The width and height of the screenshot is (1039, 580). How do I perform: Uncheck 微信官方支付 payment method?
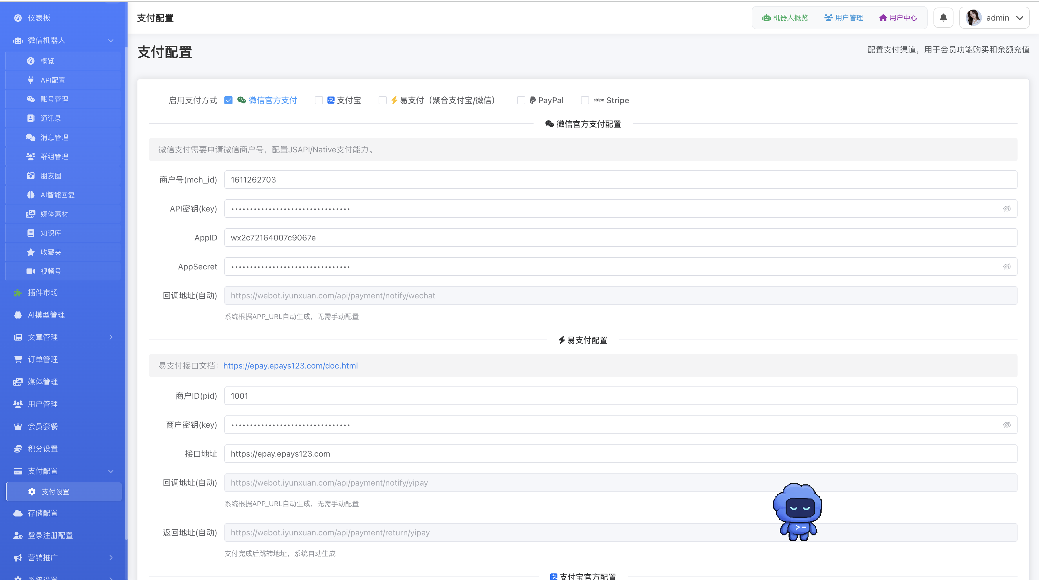(x=229, y=100)
